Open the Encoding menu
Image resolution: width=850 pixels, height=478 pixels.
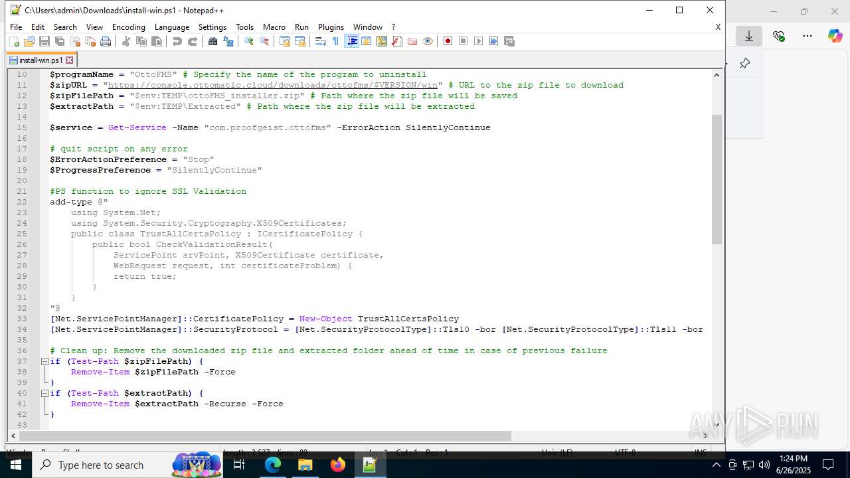[x=129, y=27]
